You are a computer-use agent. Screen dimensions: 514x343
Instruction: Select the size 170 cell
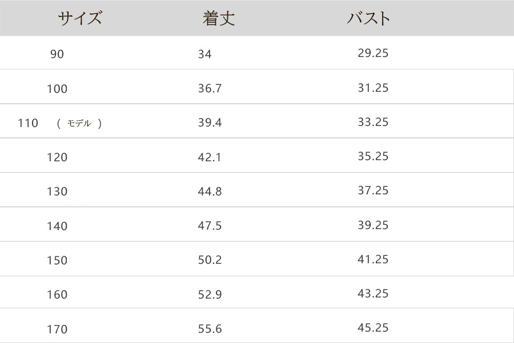tap(57, 329)
